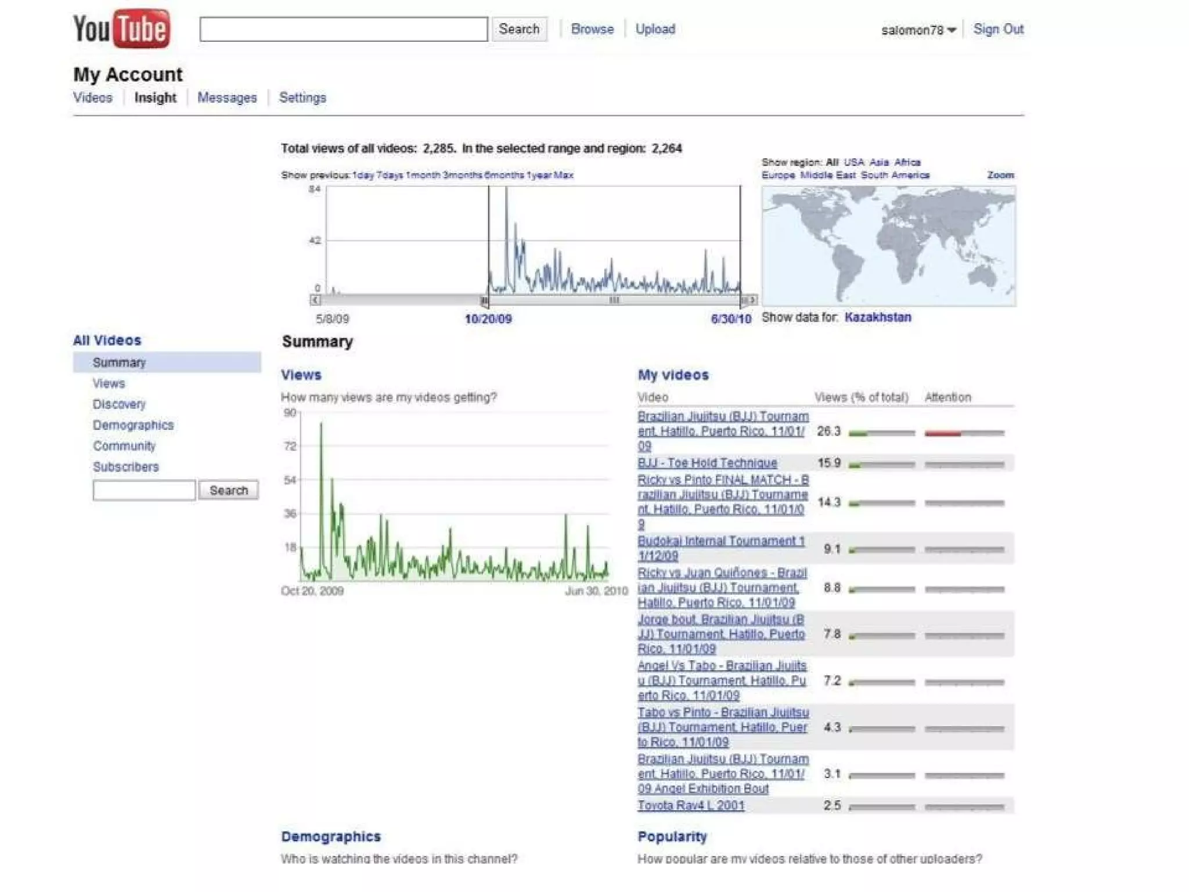Open BJJ - Toe Hold Technique video
The width and height of the screenshot is (1189, 892).
(x=707, y=463)
